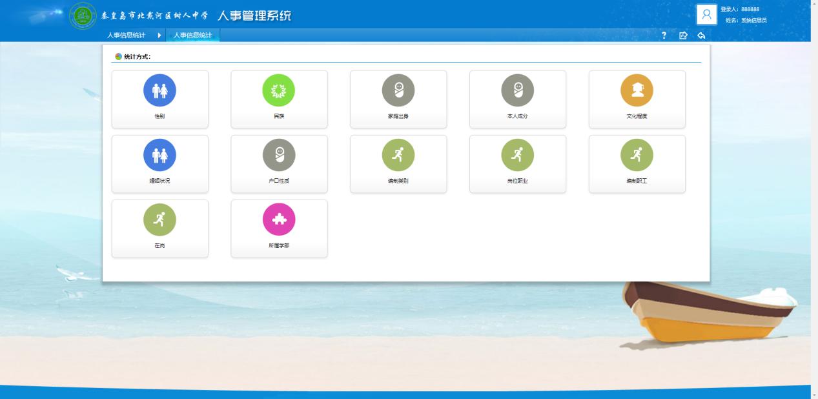Image resolution: width=818 pixels, height=399 pixels.
Task: Open the 性别 (gender) statistics icon
Action: point(159,90)
